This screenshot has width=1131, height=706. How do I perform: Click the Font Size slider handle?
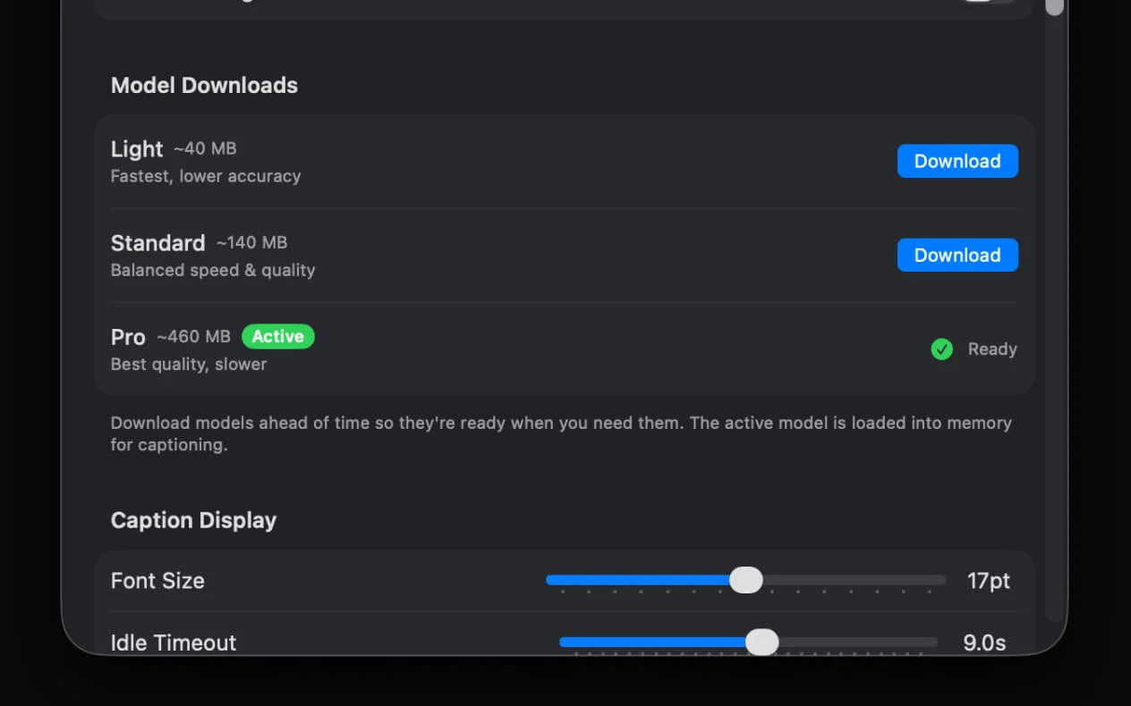tap(746, 580)
